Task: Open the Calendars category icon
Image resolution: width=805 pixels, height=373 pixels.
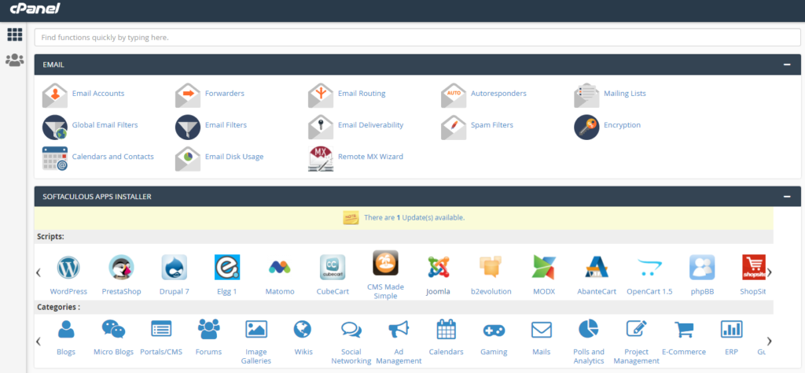Action: (x=447, y=329)
